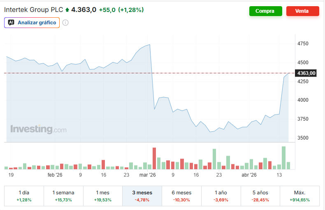Click the 4750 axis label
The height and width of the screenshot is (210, 325).
tap(303, 44)
